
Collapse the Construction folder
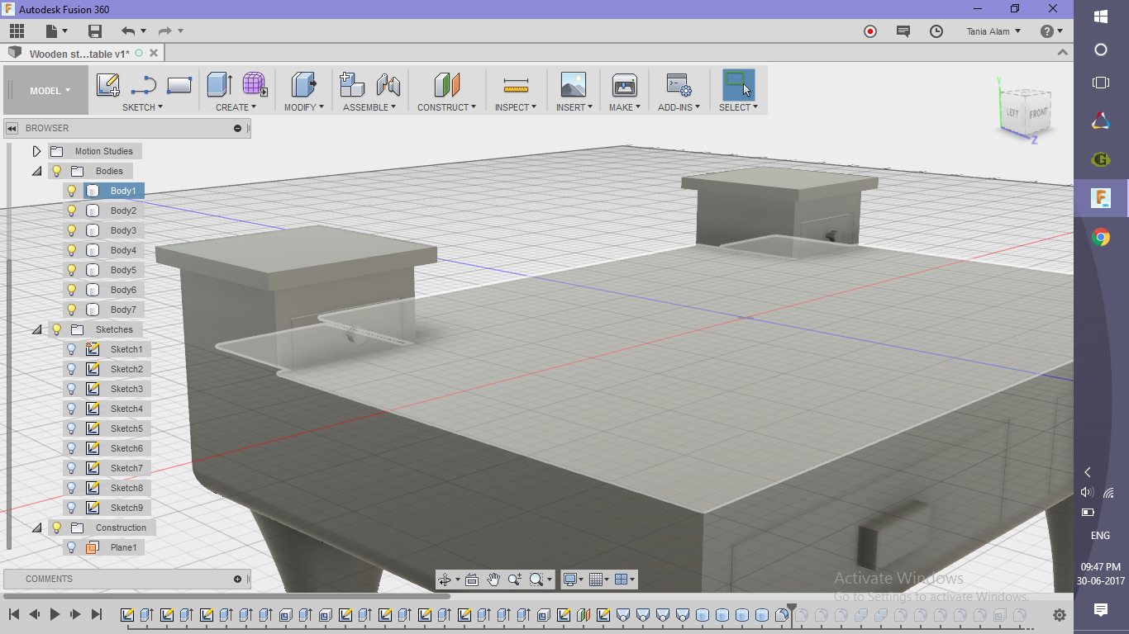pyautogui.click(x=36, y=528)
